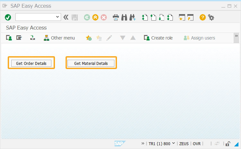The height and width of the screenshot is (149, 241).
Task: Expand the status bar double-chevron
Action: 143,144
